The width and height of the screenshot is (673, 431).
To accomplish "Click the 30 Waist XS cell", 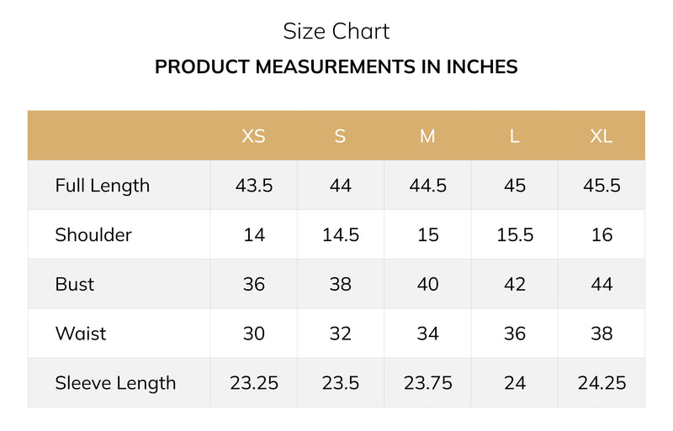I will [x=254, y=334].
